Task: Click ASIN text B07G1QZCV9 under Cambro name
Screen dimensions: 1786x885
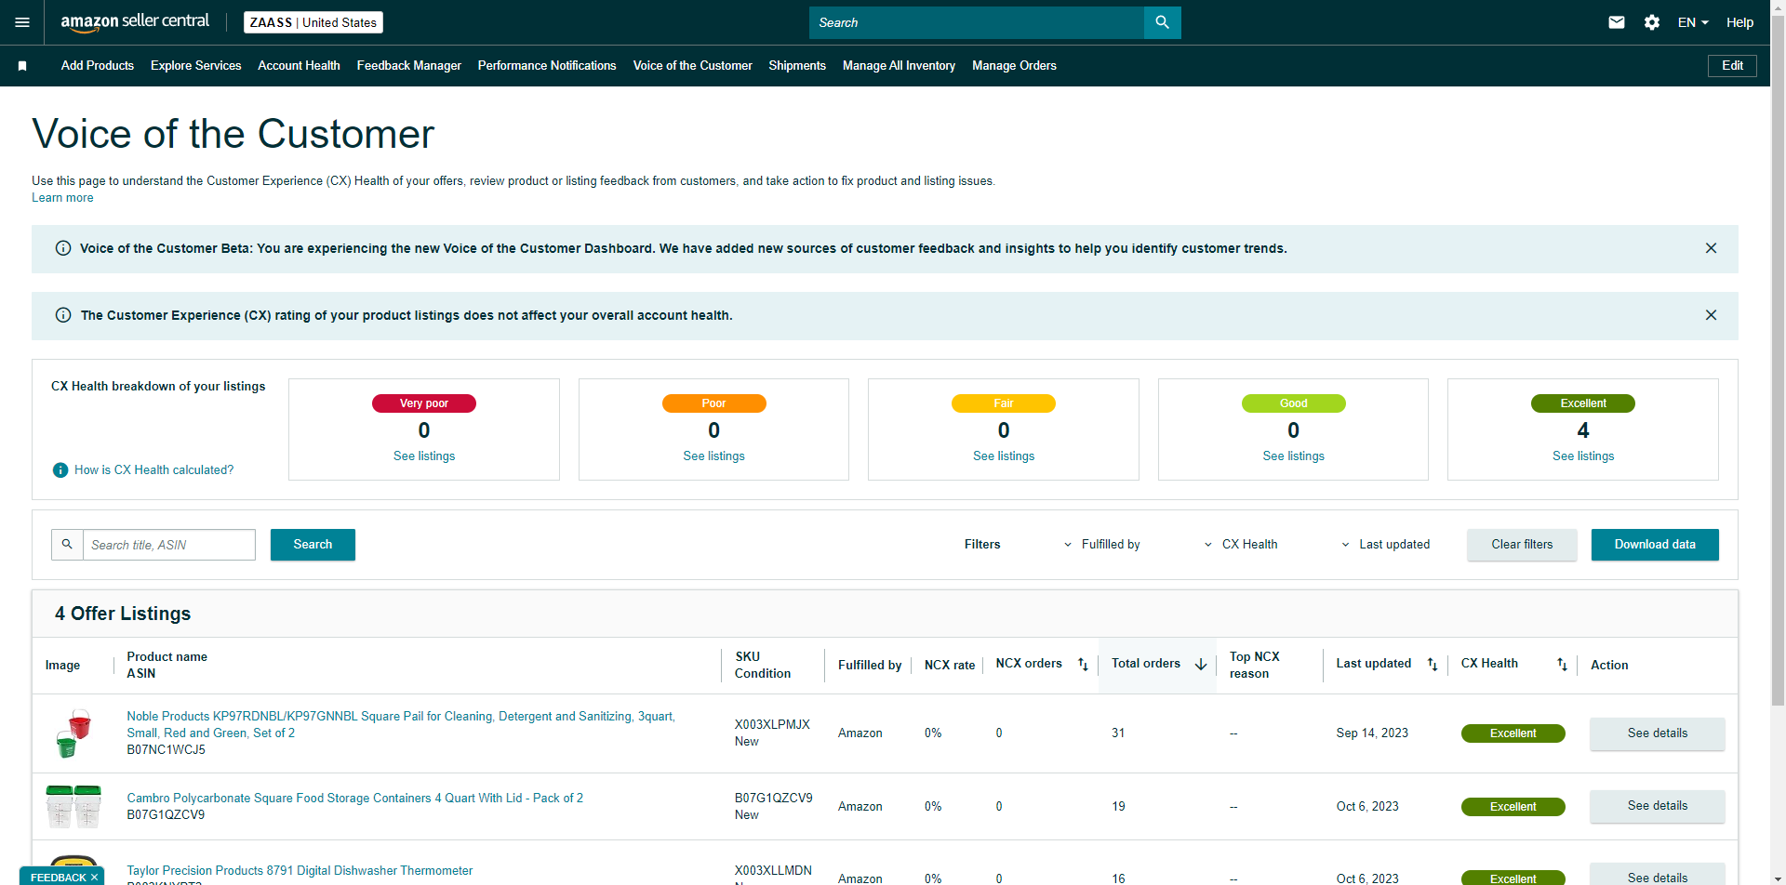Action: tap(166, 815)
